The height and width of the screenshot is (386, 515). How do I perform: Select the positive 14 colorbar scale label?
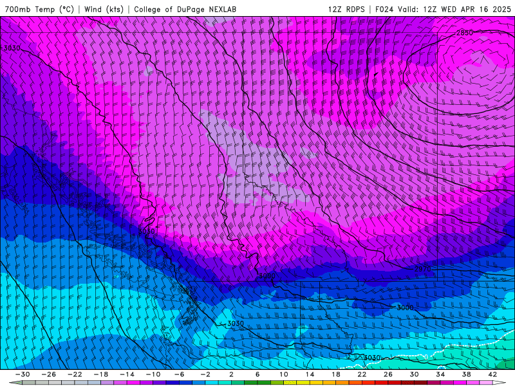click(x=310, y=374)
